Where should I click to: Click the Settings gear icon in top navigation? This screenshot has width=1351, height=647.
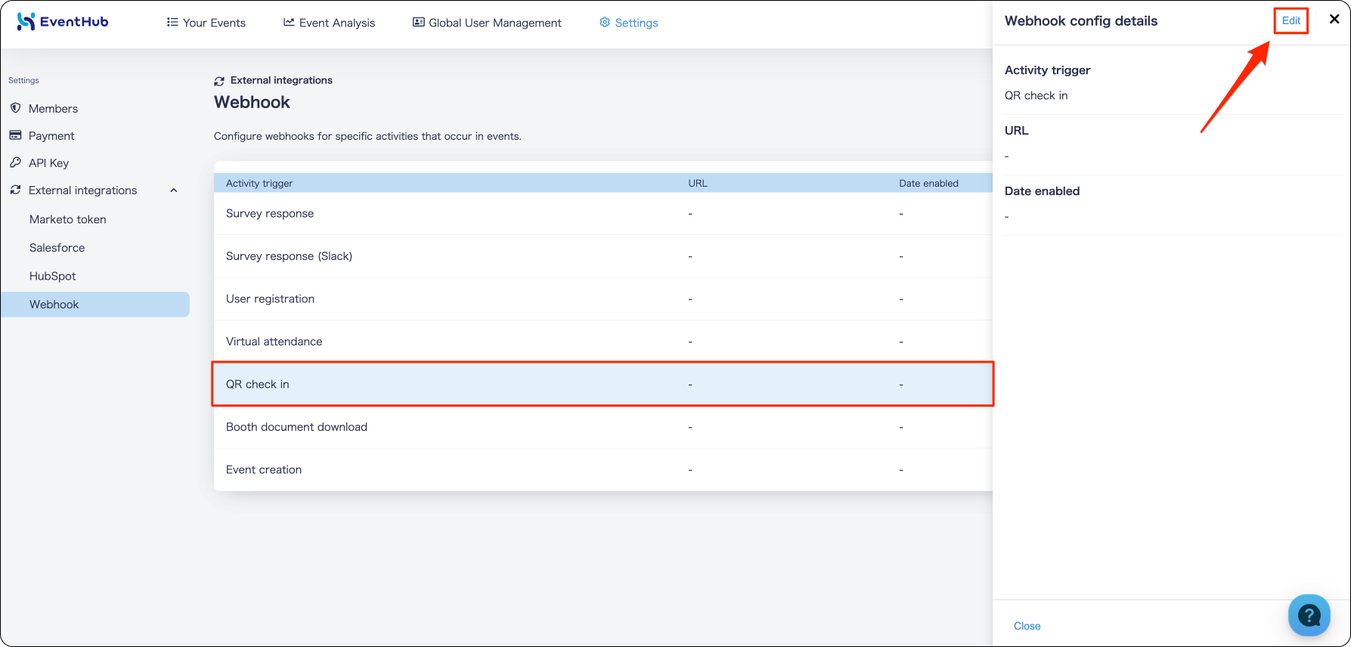(605, 22)
